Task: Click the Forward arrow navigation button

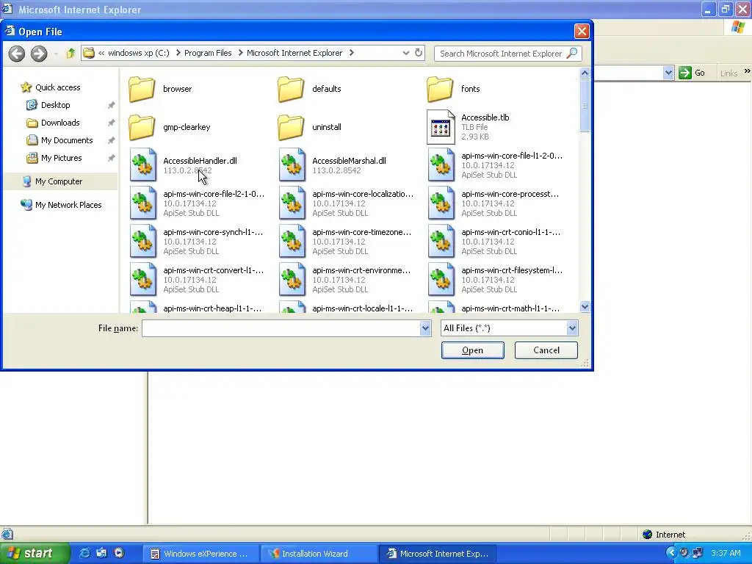Action: pos(39,53)
